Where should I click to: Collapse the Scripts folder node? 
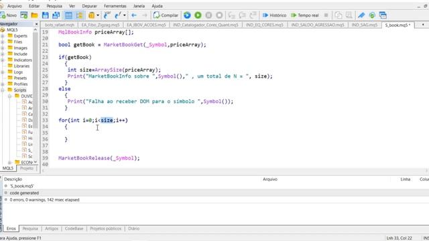click(3, 90)
